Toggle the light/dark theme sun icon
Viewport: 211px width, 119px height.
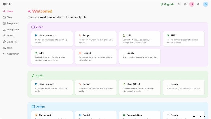pos(179,4)
